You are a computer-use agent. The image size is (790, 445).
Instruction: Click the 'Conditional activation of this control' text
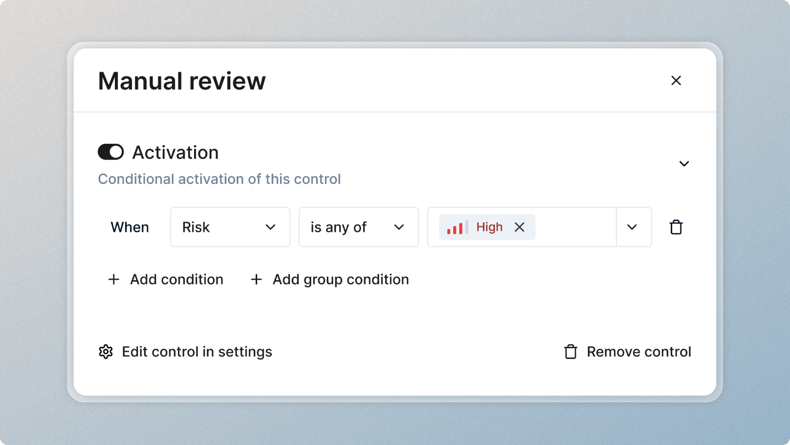coord(219,179)
